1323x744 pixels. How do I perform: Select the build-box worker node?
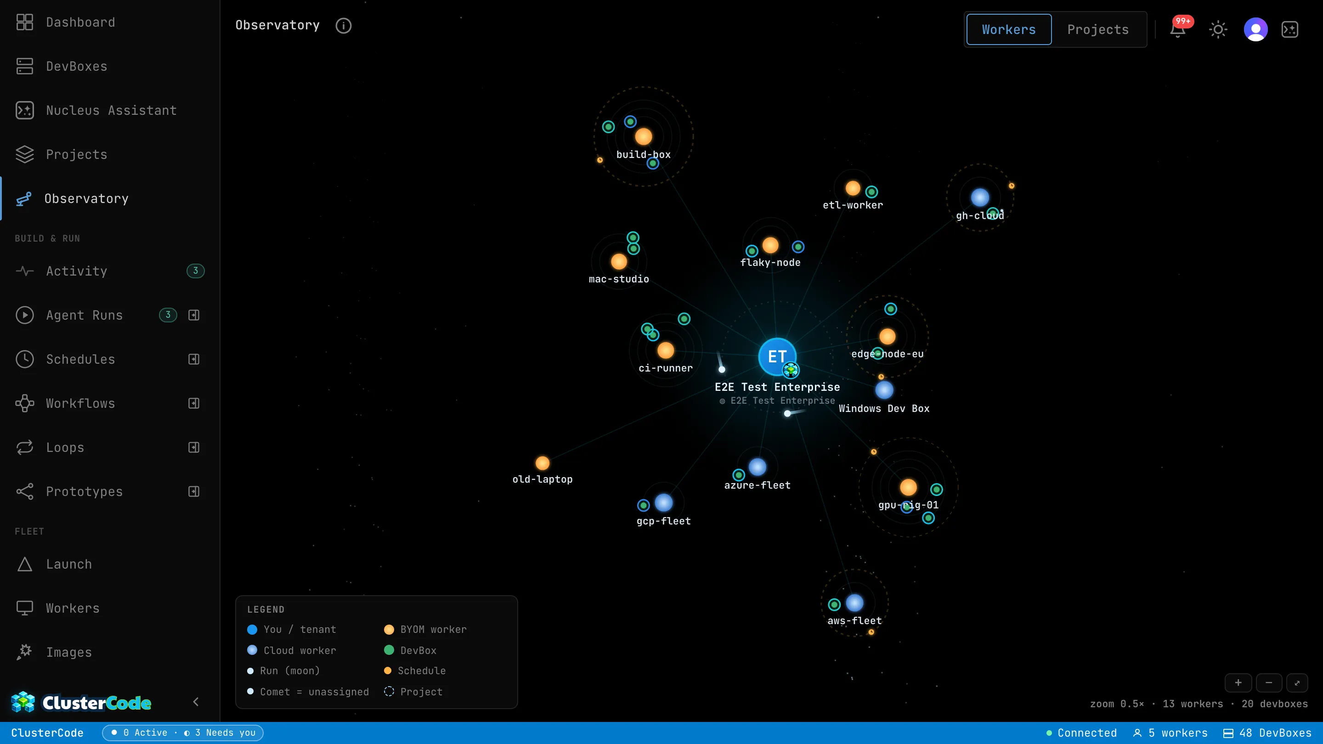coord(644,136)
